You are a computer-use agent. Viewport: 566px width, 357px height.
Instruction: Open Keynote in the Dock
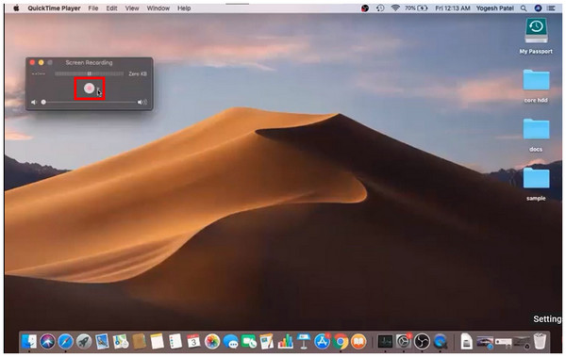tap(304, 341)
